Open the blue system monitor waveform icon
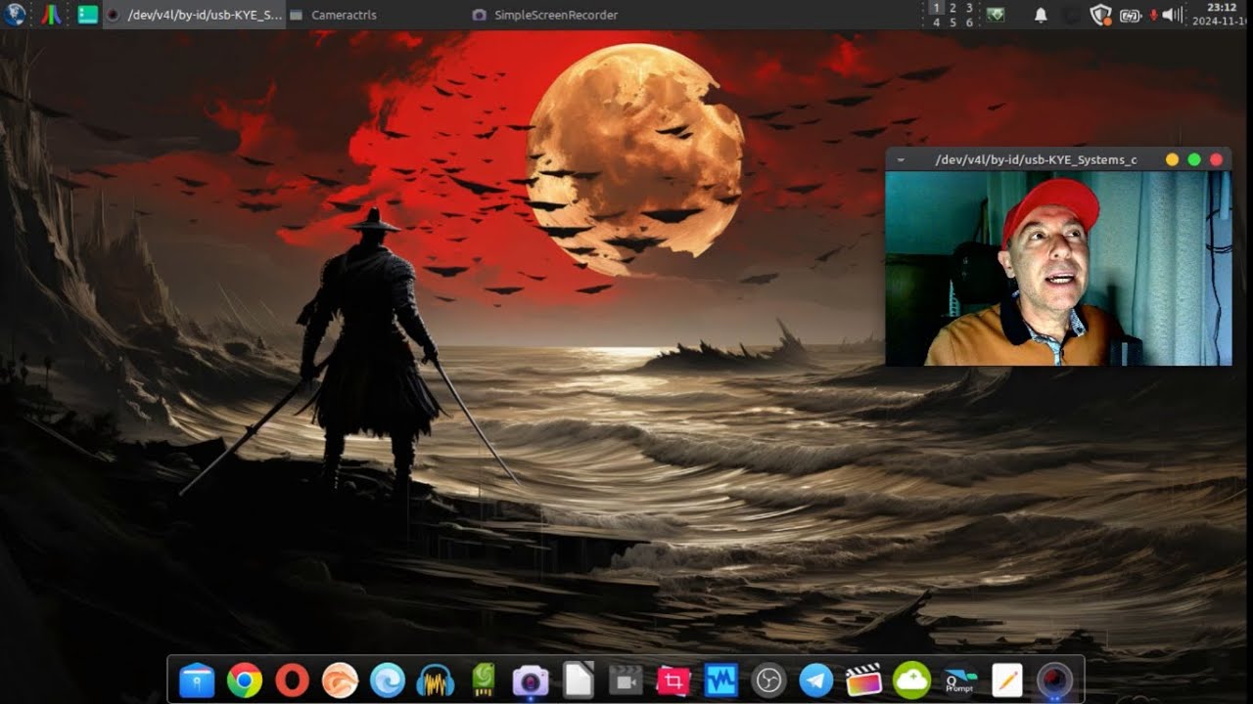The height and width of the screenshot is (704, 1253). click(x=721, y=680)
